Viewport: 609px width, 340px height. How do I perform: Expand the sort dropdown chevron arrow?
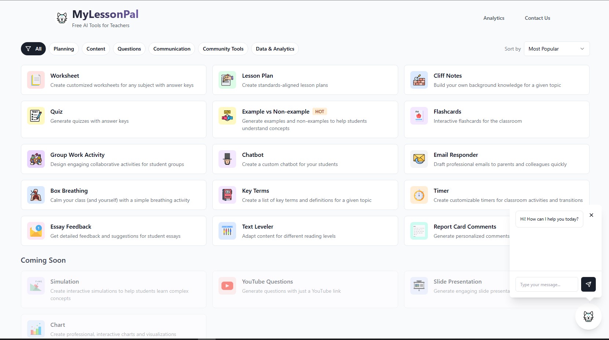(x=582, y=49)
